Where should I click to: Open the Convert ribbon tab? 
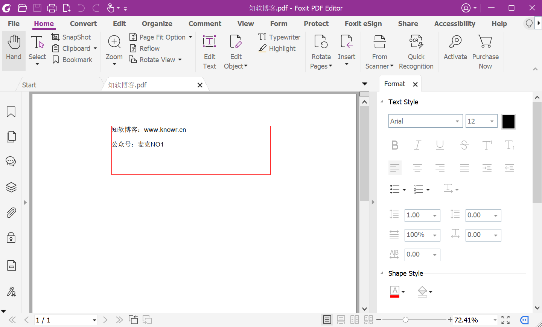[83, 23]
